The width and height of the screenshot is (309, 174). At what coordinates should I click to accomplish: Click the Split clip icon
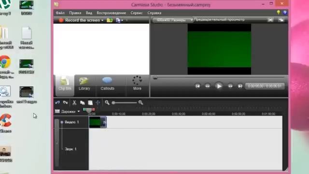point(98,102)
